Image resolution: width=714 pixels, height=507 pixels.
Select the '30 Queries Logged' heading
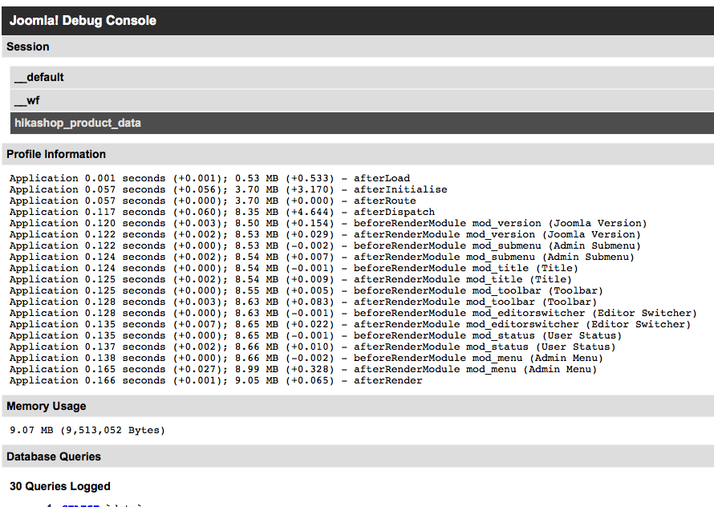(x=60, y=486)
